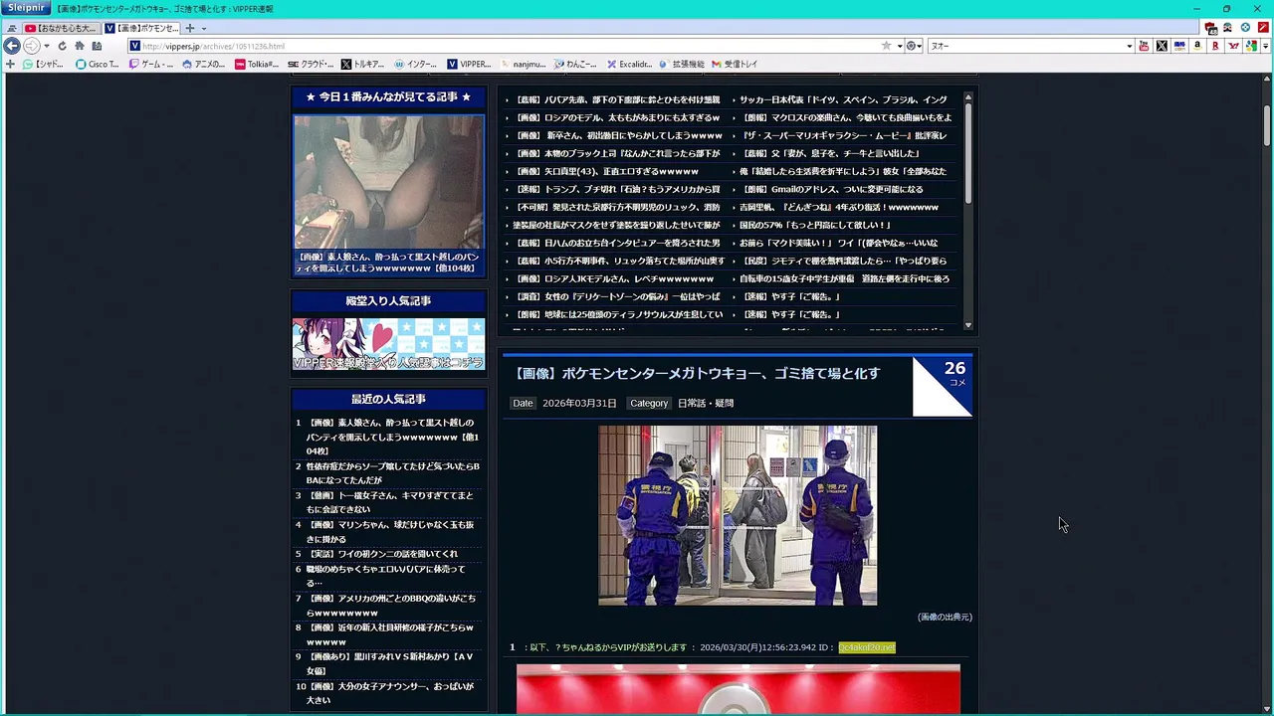Open headline Gmailのアドレス、ついに変更可能になる

834,189
